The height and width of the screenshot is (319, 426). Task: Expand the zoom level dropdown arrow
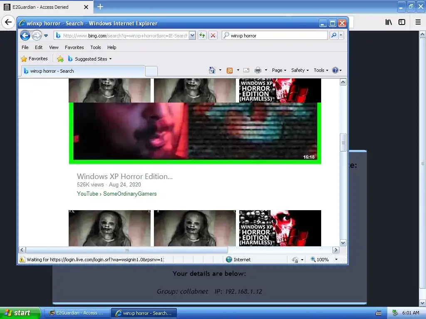pos(336,260)
